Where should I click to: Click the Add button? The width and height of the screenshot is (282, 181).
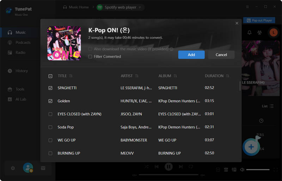pyautogui.click(x=191, y=55)
